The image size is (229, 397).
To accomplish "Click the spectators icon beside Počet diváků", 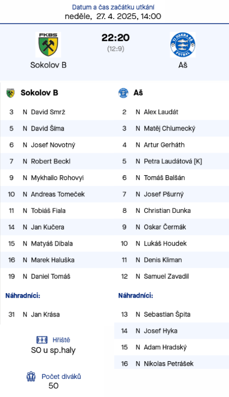I will pos(31,377).
